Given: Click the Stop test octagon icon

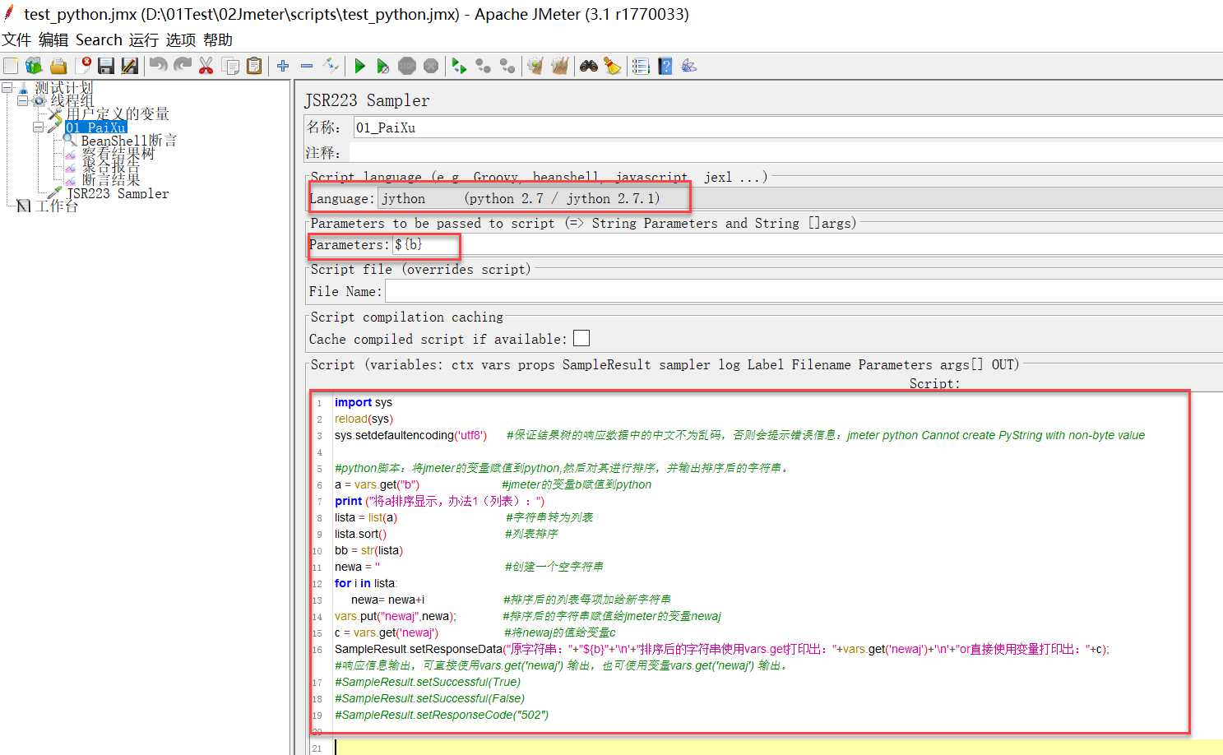Looking at the screenshot, I should click(407, 66).
